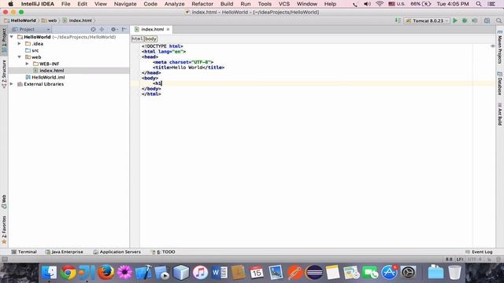Open the File menu
Image resolution: width=504 pixels, height=283 pixels.
pos(65,4)
